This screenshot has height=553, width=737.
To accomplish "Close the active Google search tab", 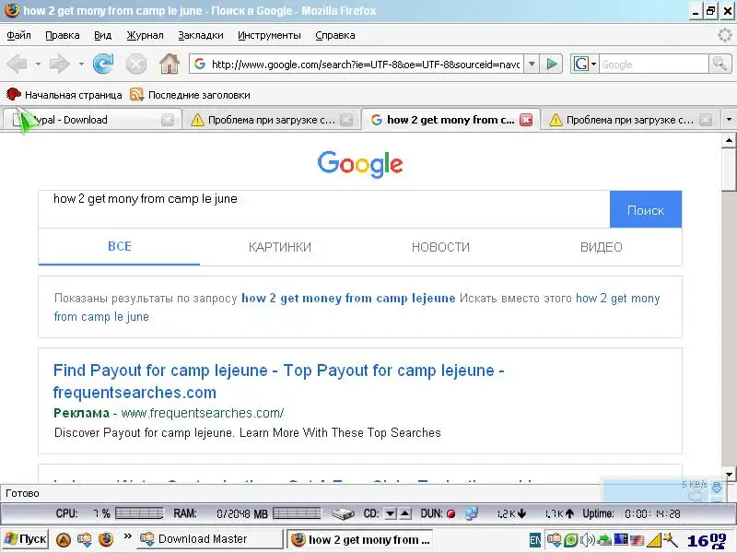I will coord(526,120).
